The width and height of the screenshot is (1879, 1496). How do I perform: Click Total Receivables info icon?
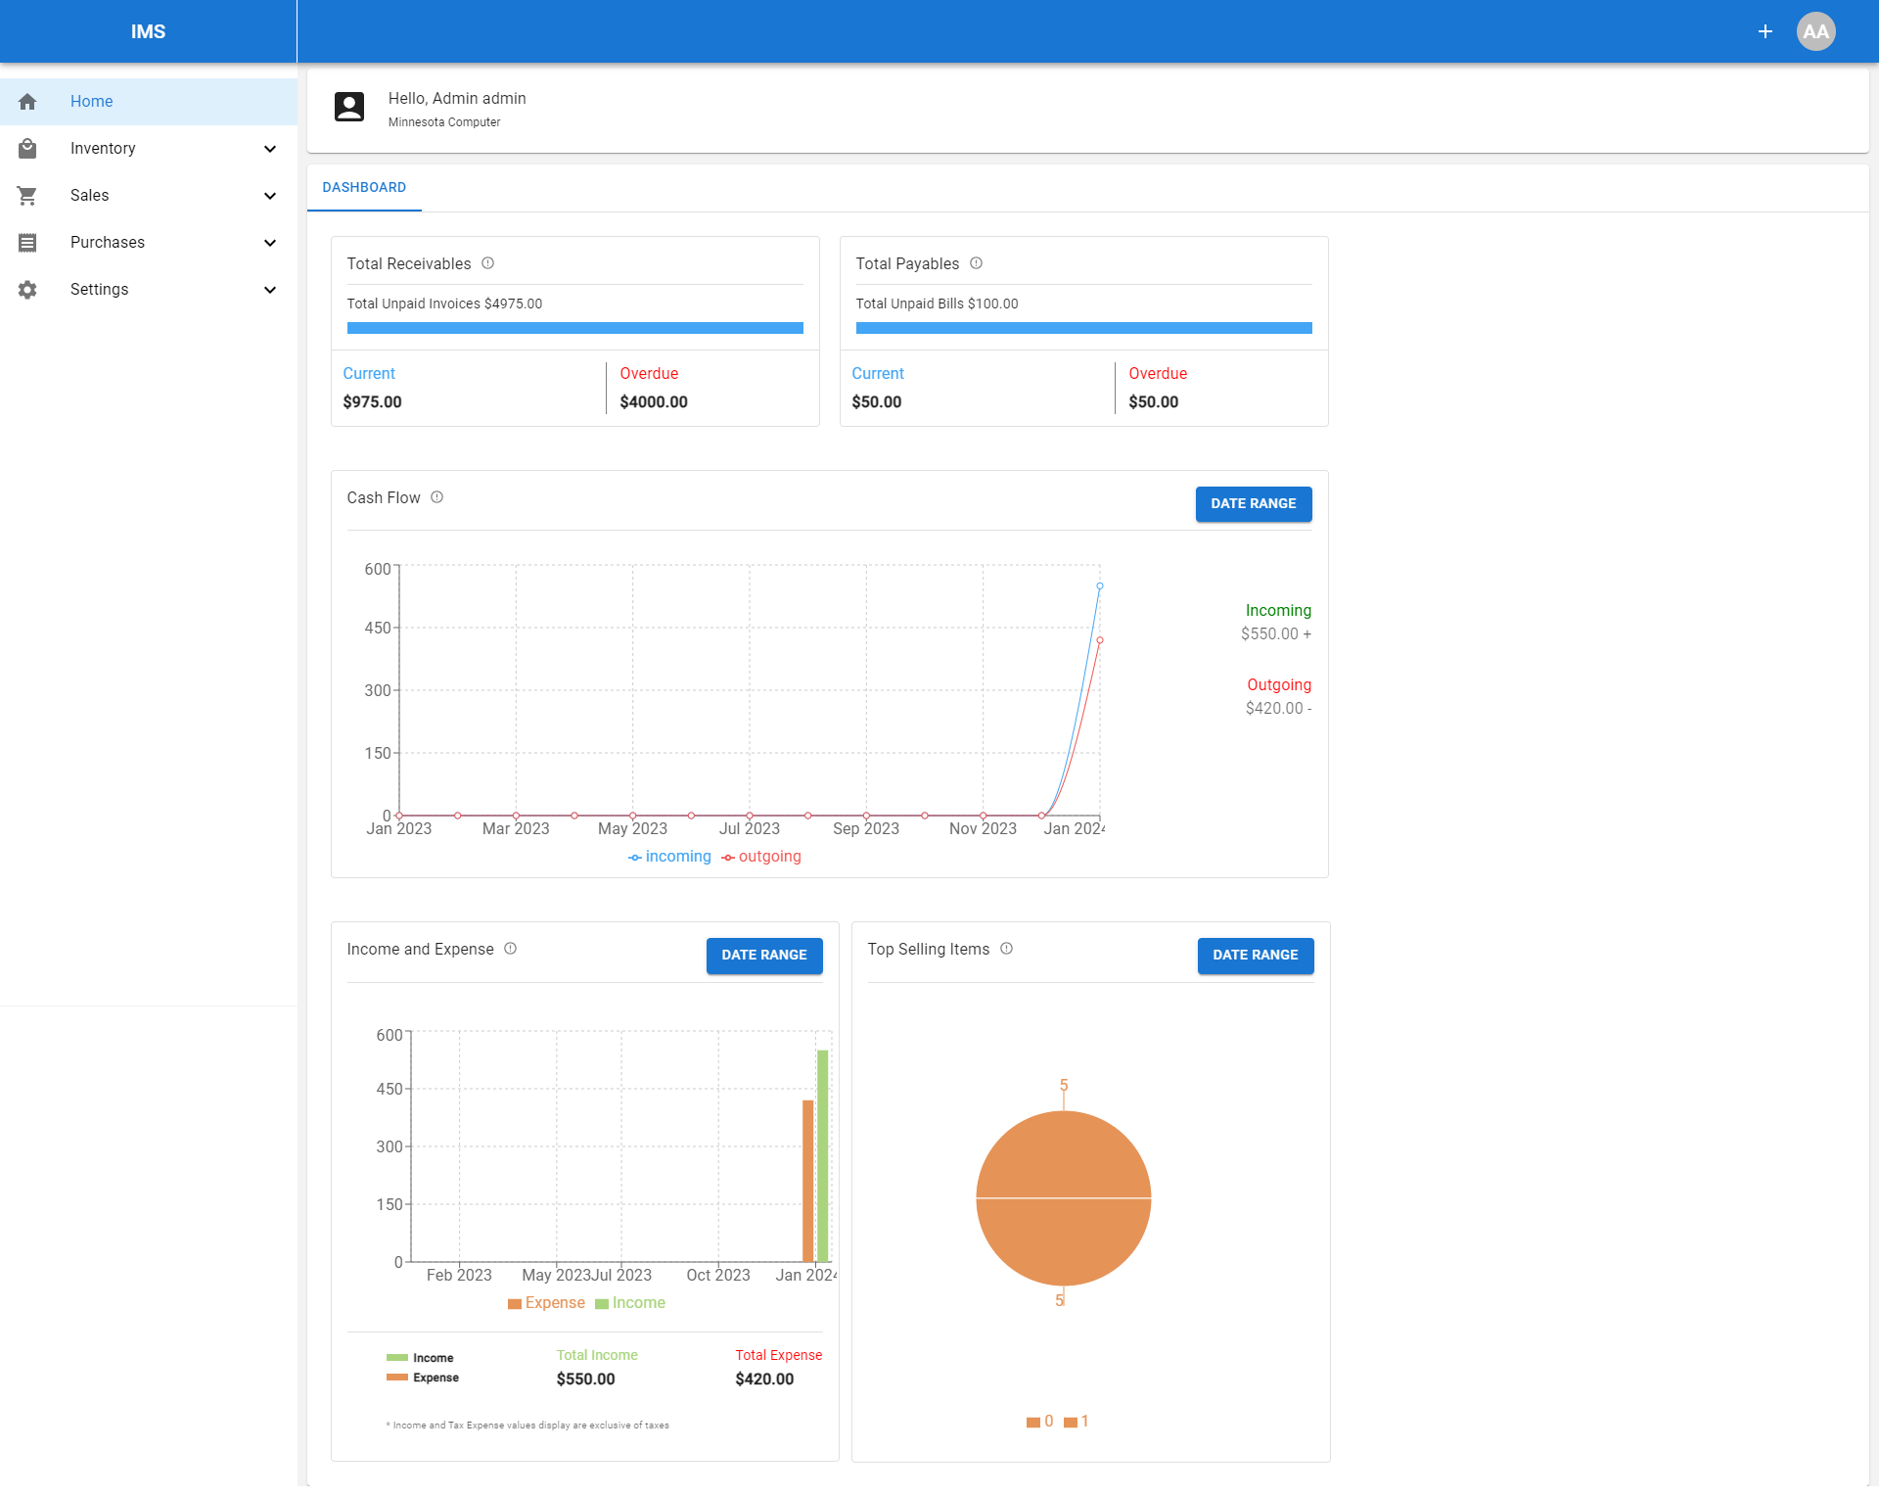click(487, 263)
